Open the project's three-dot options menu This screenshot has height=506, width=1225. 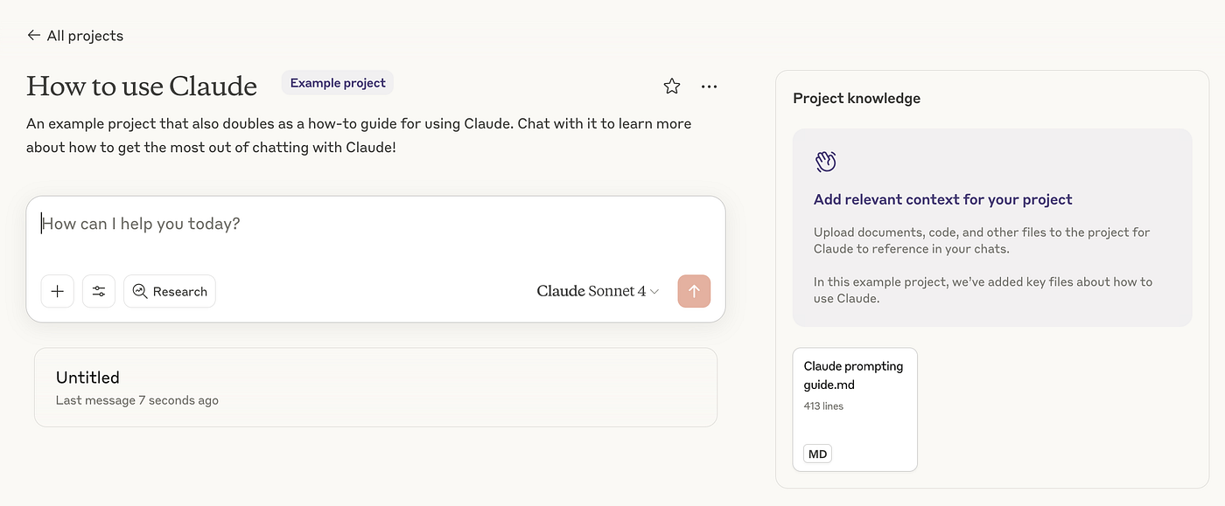tap(710, 86)
